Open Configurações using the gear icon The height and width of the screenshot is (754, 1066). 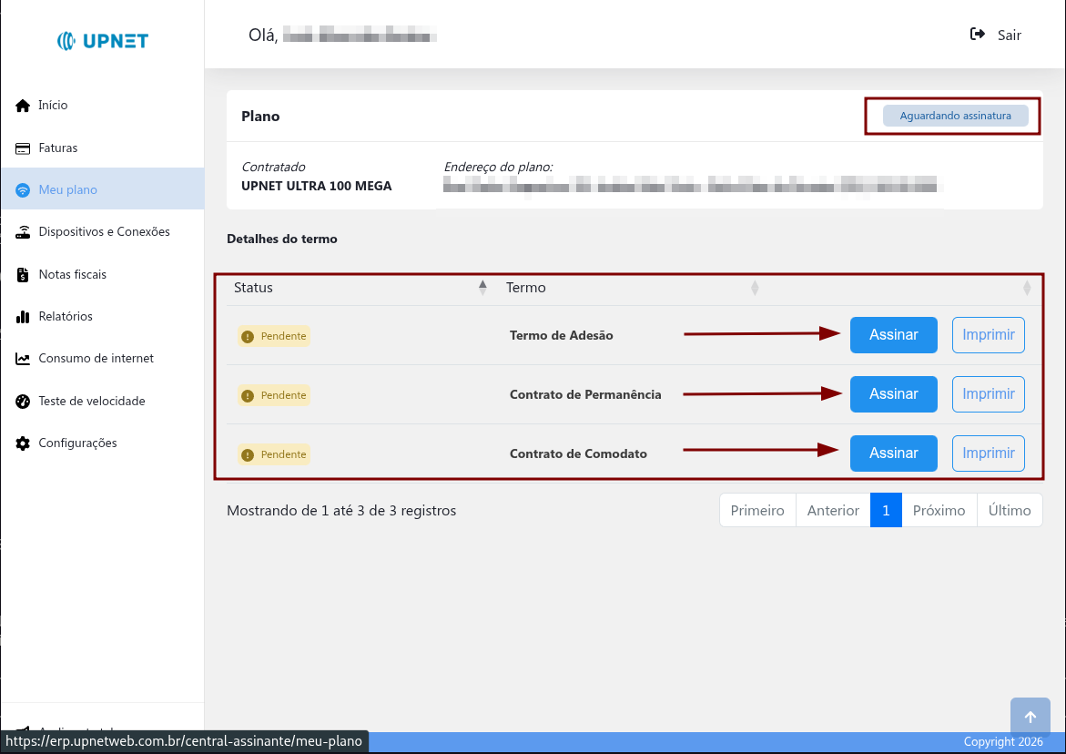(22, 443)
